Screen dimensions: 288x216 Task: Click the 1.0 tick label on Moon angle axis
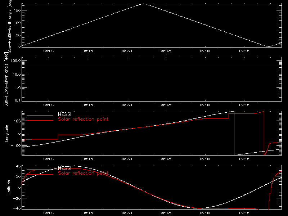point(18,88)
